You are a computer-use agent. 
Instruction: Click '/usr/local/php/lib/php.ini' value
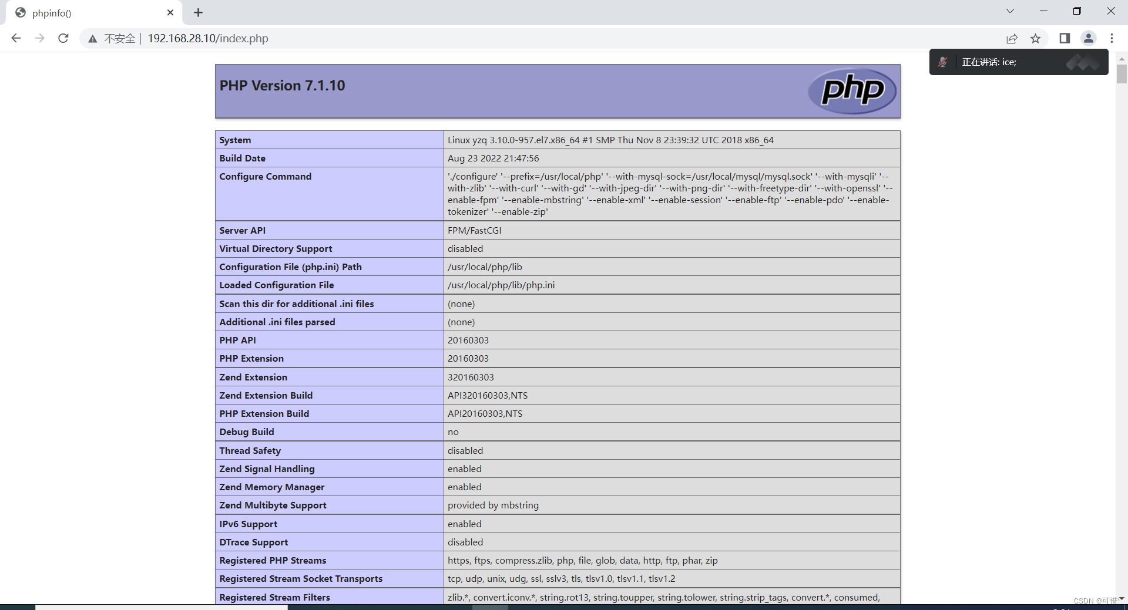pos(501,285)
